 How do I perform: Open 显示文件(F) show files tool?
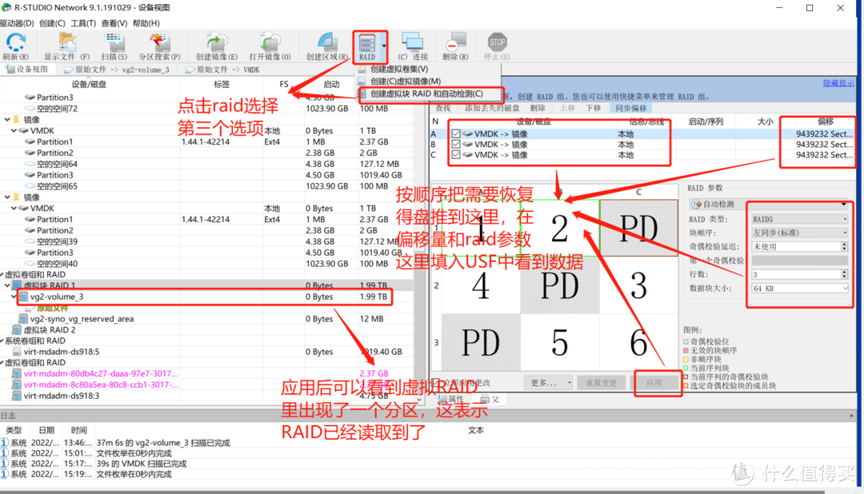click(x=66, y=42)
